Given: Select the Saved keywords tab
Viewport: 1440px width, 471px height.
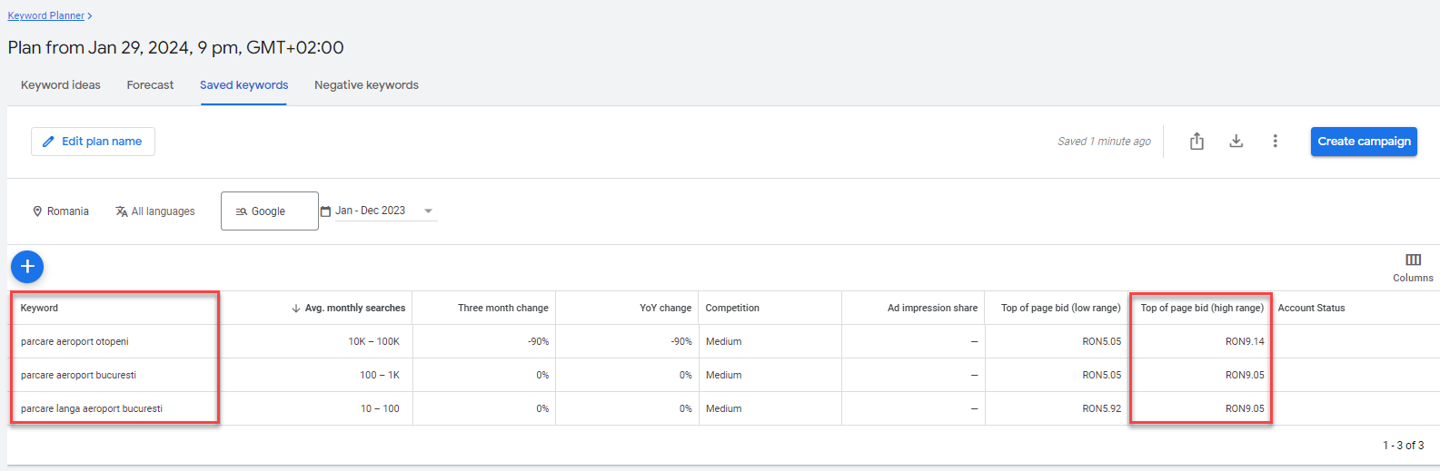Looking at the screenshot, I should point(243,85).
